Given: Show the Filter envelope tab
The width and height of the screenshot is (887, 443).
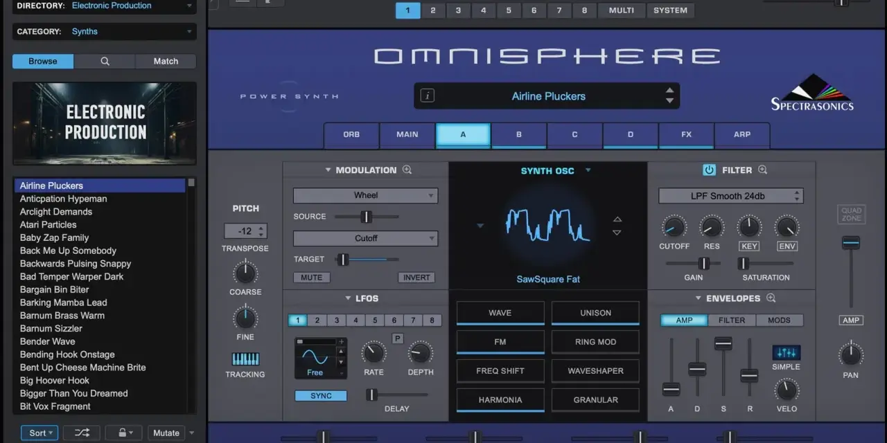Looking at the screenshot, I should pos(732,320).
